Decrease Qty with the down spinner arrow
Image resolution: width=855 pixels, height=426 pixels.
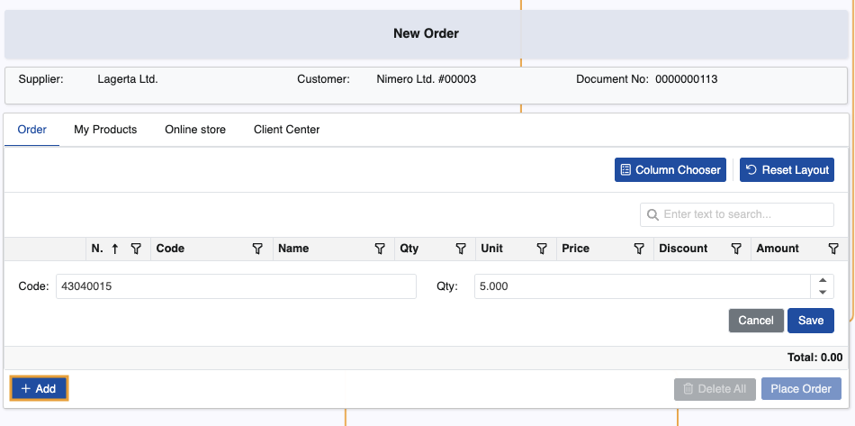pyautogui.click(x=823, y=293)
